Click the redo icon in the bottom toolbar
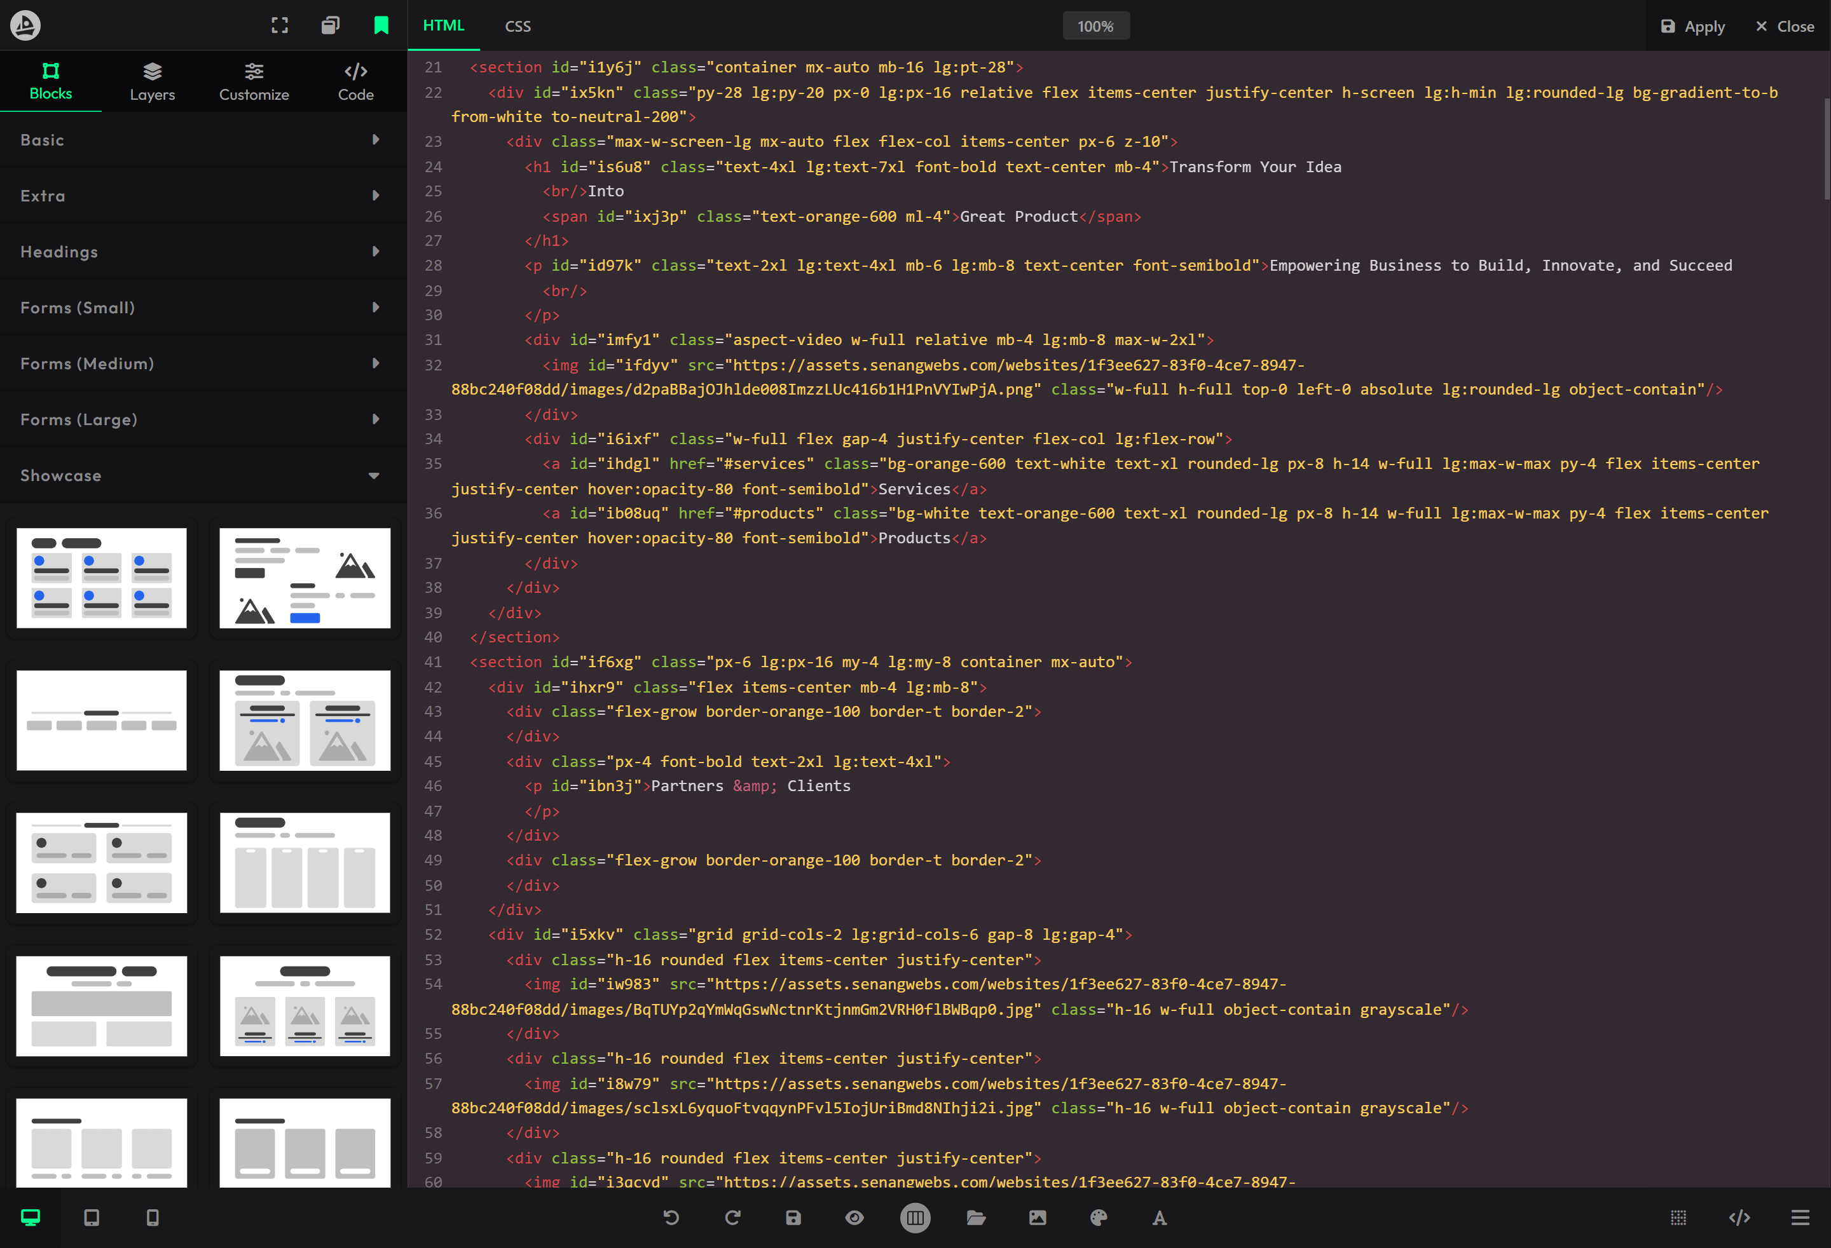Viewport: 1831px width, 1248px height. coord(732,1218)
